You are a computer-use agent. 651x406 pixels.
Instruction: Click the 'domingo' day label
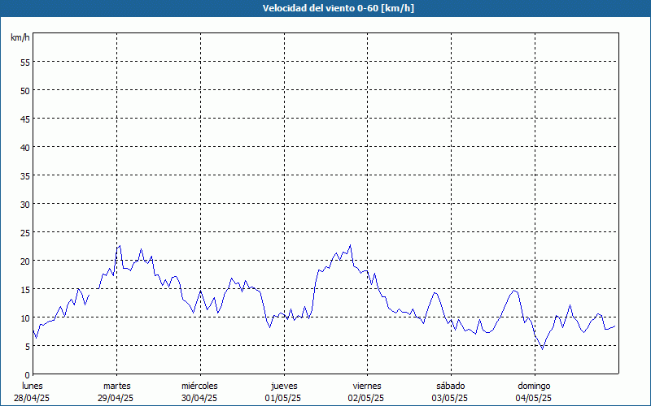(535, 386)
